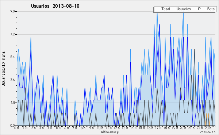This screenshot has height=135, width=219.
Task: Click the 19 h x-axis label
Action: tap(175, 128)
